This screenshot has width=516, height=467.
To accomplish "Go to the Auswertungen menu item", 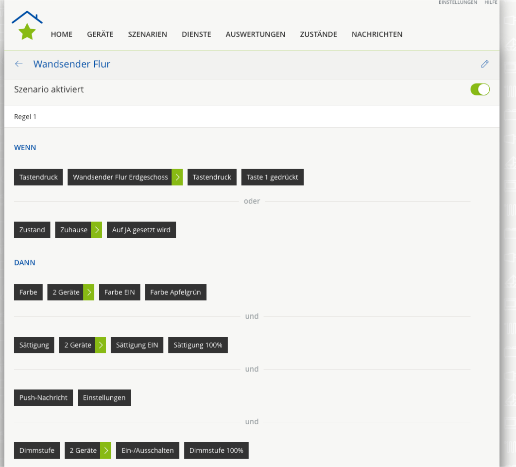I will [255, 34].
